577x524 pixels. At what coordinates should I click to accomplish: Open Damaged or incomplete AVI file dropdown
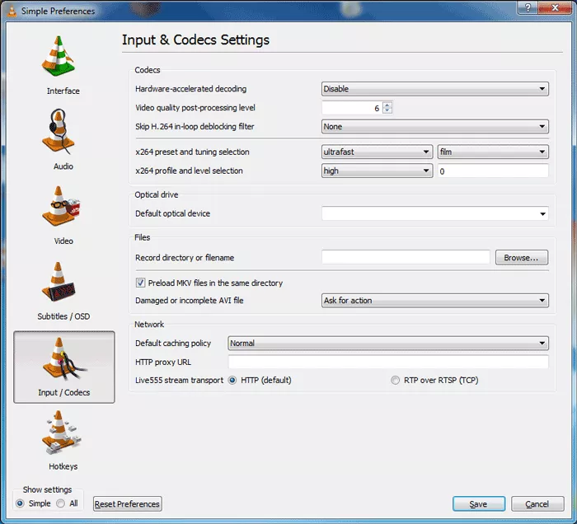tap(435, 301)
